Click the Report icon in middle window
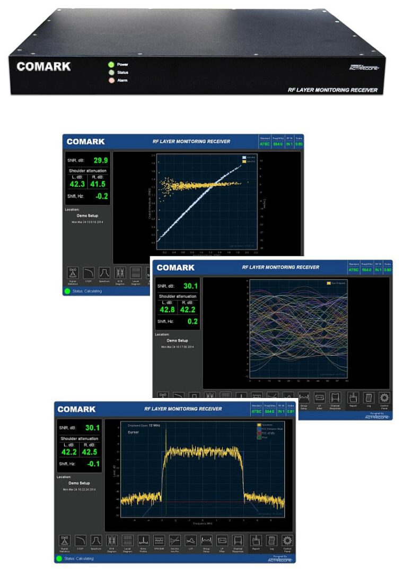The image size is (403, 573). (x=353, y=397)
